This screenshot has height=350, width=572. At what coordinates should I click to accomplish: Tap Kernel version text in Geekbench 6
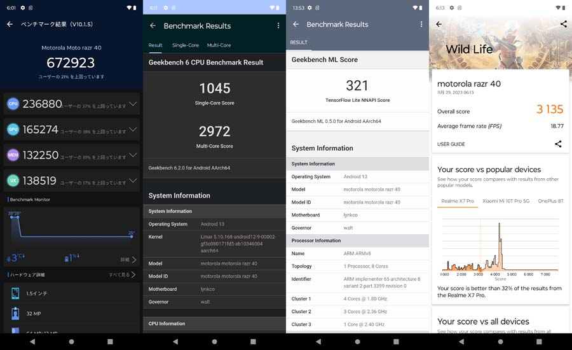click(x=238, y=244)
